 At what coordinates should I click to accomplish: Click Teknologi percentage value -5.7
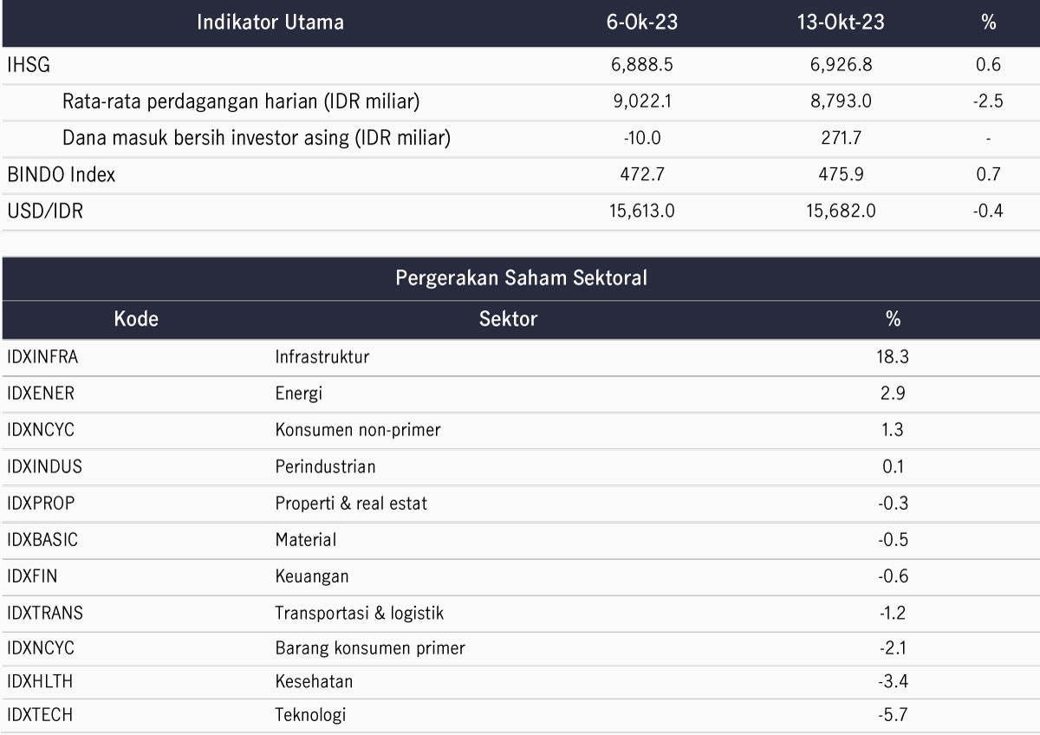tap(893, 715)
